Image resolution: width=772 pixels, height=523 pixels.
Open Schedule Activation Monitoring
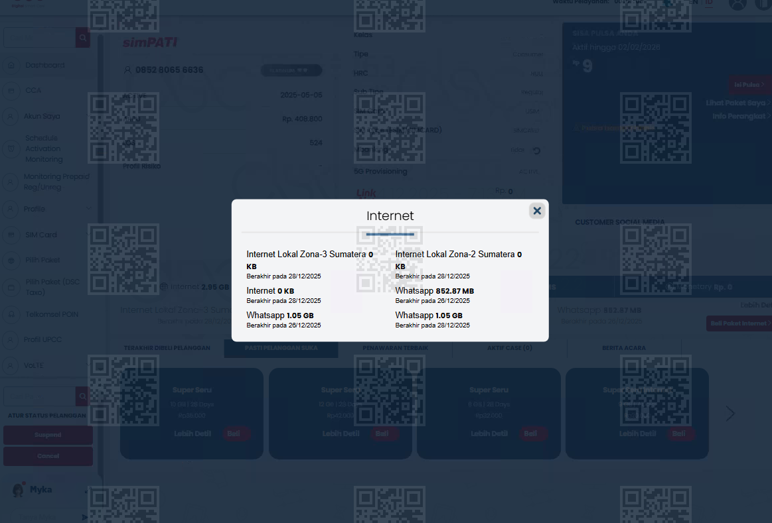44,148
